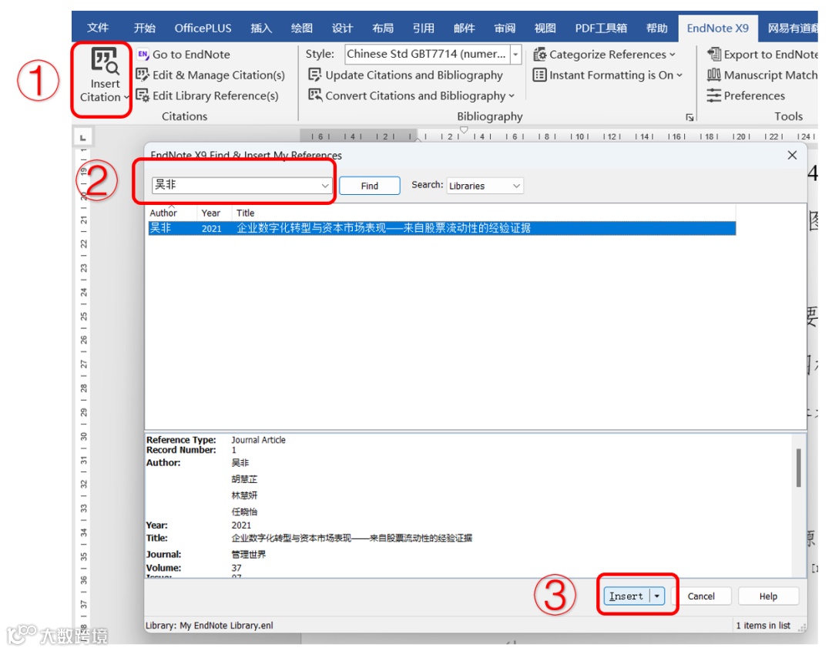Open the 文件 tab

click(98, 28)
